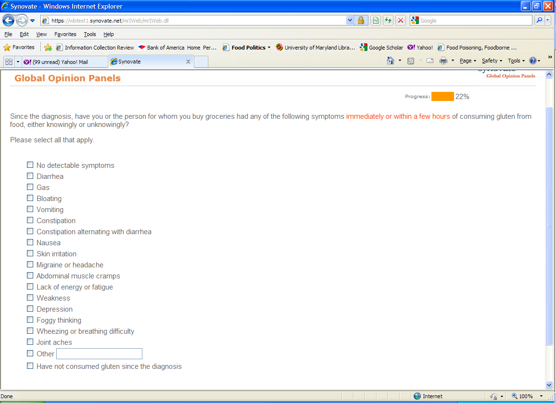Expand the command bar overflow chevron
The height and width of the screenshot is (403, 556).
pyautogui.click(x=550, y=57)
